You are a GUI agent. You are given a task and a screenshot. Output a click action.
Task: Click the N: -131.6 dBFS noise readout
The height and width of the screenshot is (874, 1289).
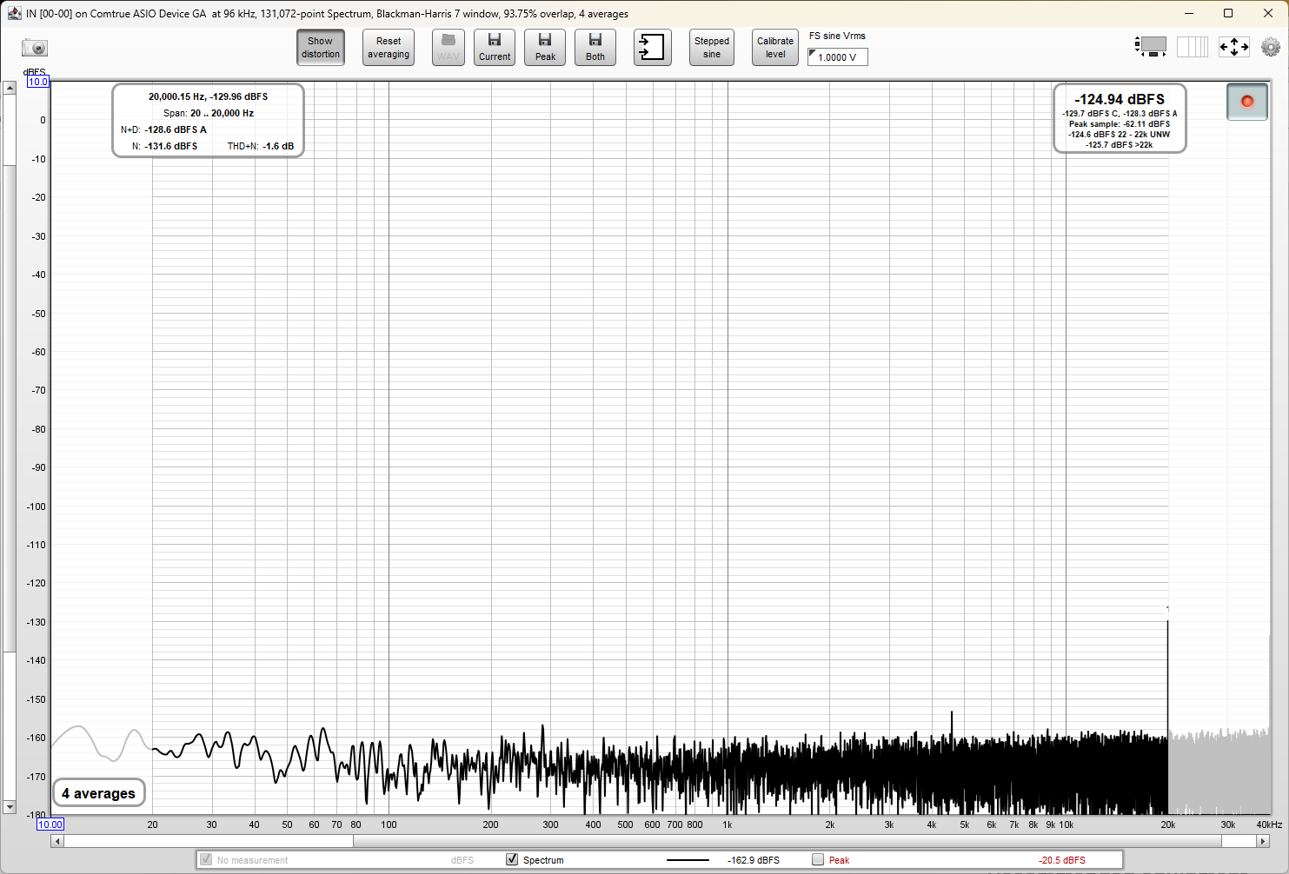click(165, 146)
